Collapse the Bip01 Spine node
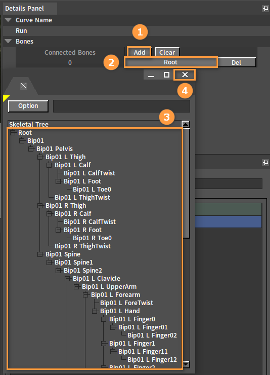The width and height of the screenshot is (270, 375). (x=40, y=254)
